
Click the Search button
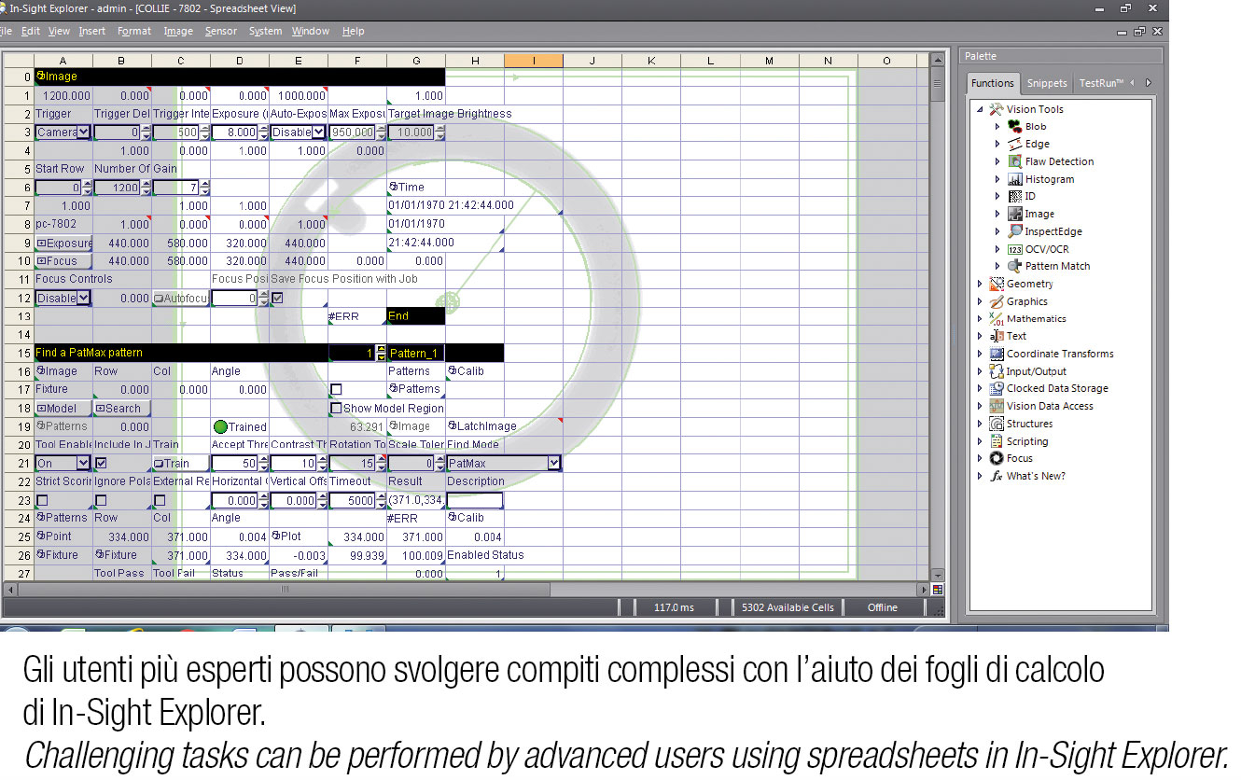click(x=122, y=408)
